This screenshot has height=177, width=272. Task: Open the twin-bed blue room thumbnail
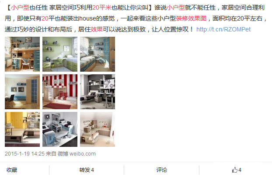[60, 129]
